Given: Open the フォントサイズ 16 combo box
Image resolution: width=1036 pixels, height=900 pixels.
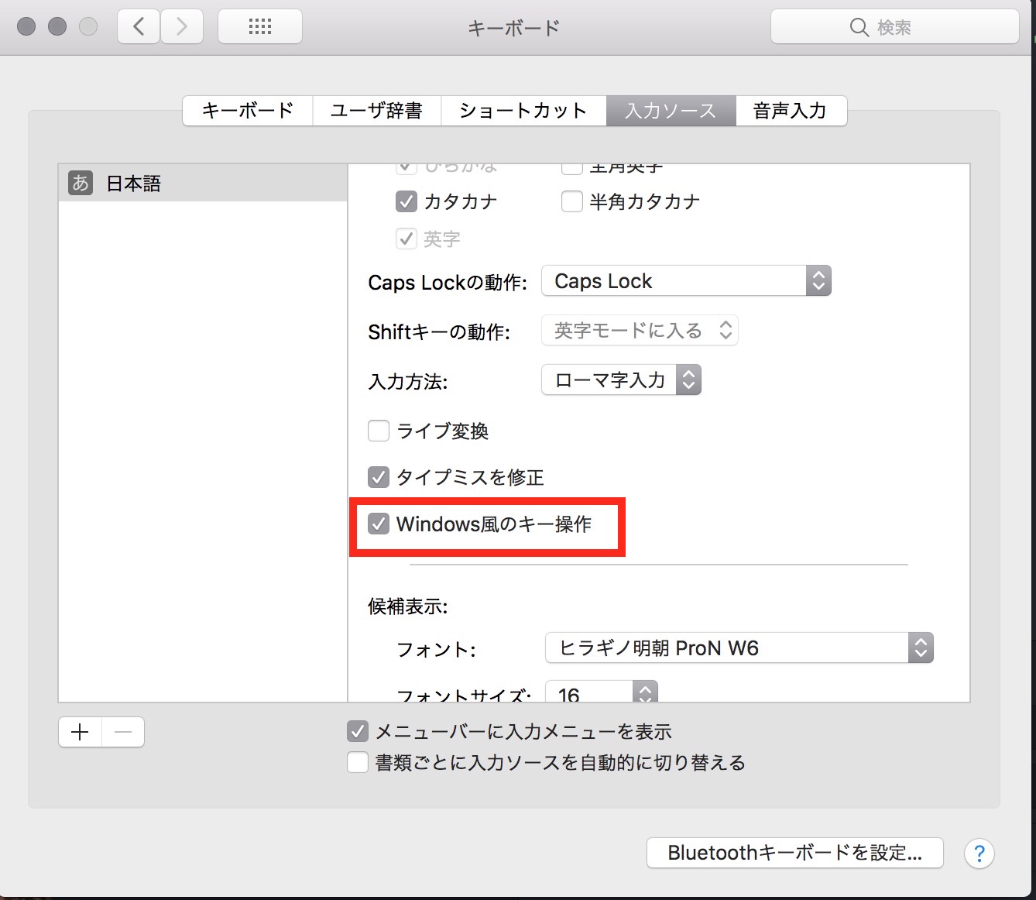Looking at the screenshot, I should [x=602, y=692].
